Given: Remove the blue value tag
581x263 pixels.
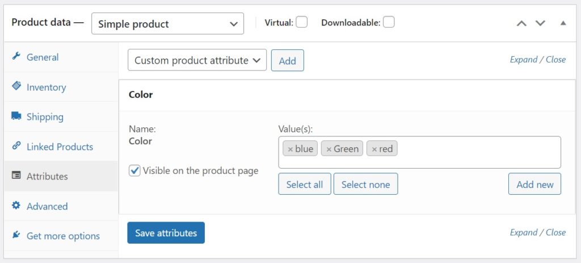Looking at the screenshot, I should 290,149.
